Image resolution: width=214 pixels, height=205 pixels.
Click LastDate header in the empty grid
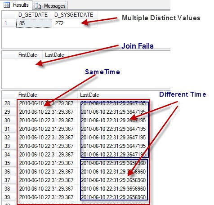coord(55,55)
